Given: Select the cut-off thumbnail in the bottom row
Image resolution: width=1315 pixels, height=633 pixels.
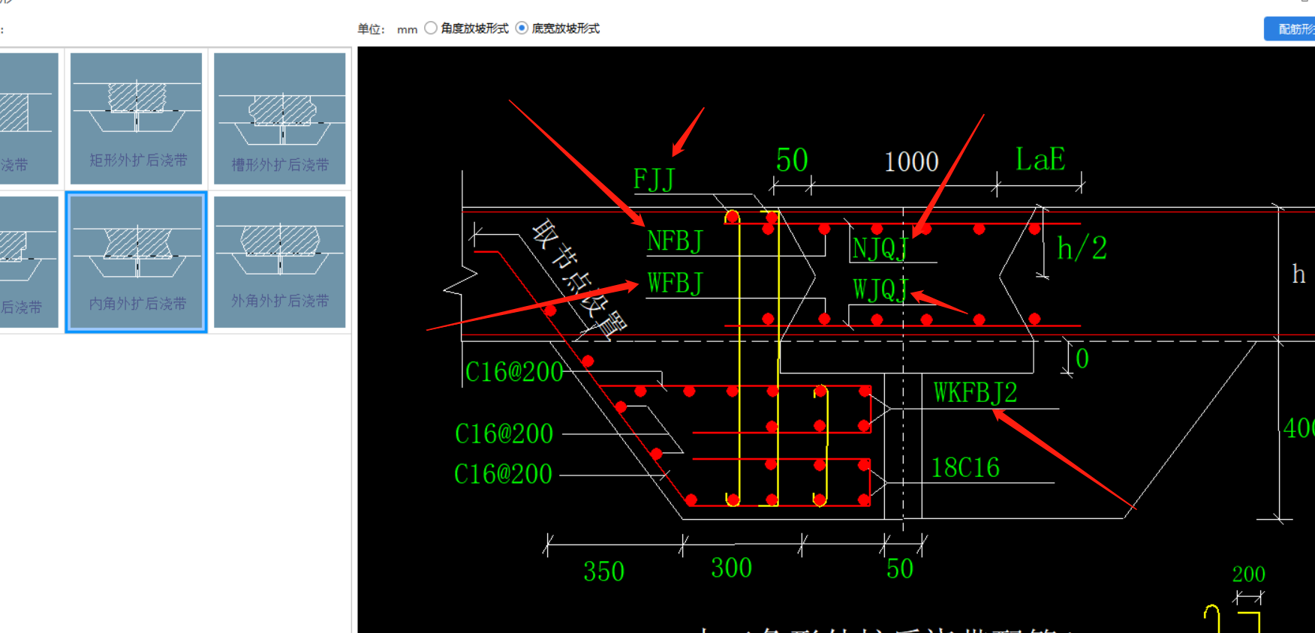Looking at the screenshot, I should click(29, 262).
